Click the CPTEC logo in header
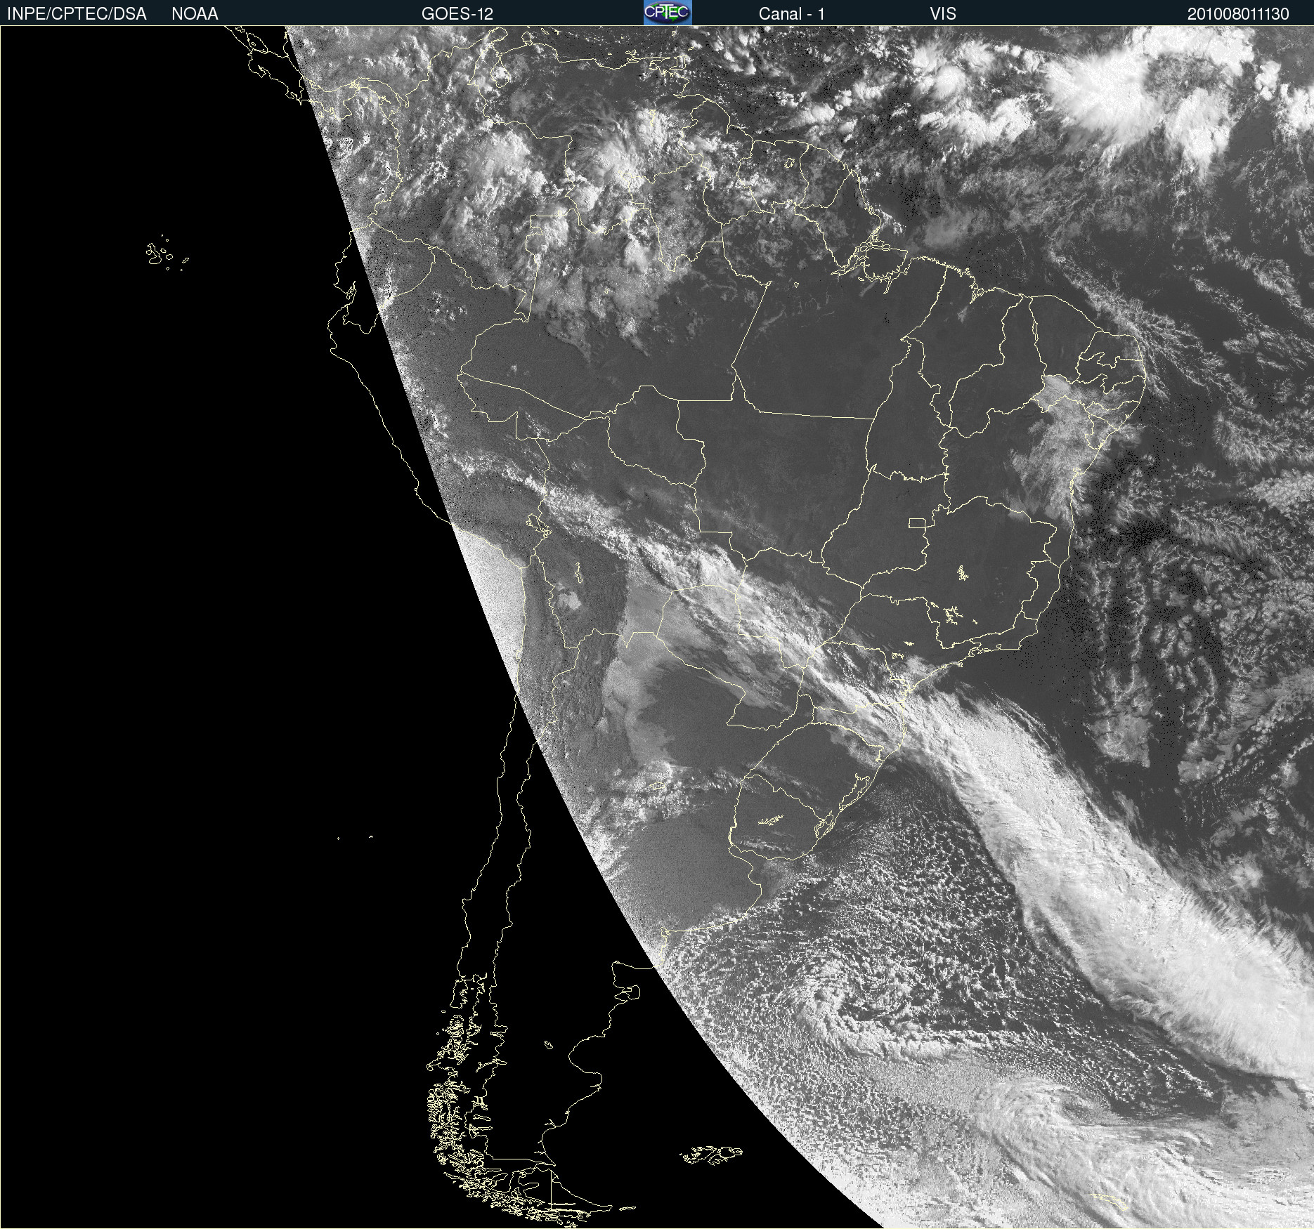 (668, 13)
